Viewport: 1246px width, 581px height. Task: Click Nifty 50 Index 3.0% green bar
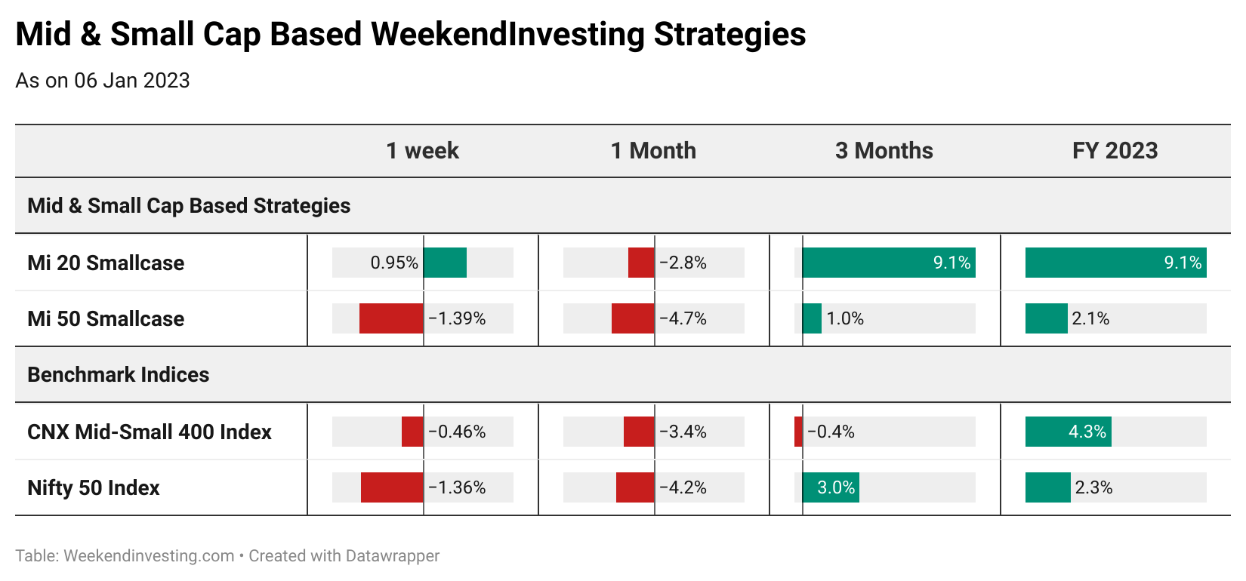831,487
